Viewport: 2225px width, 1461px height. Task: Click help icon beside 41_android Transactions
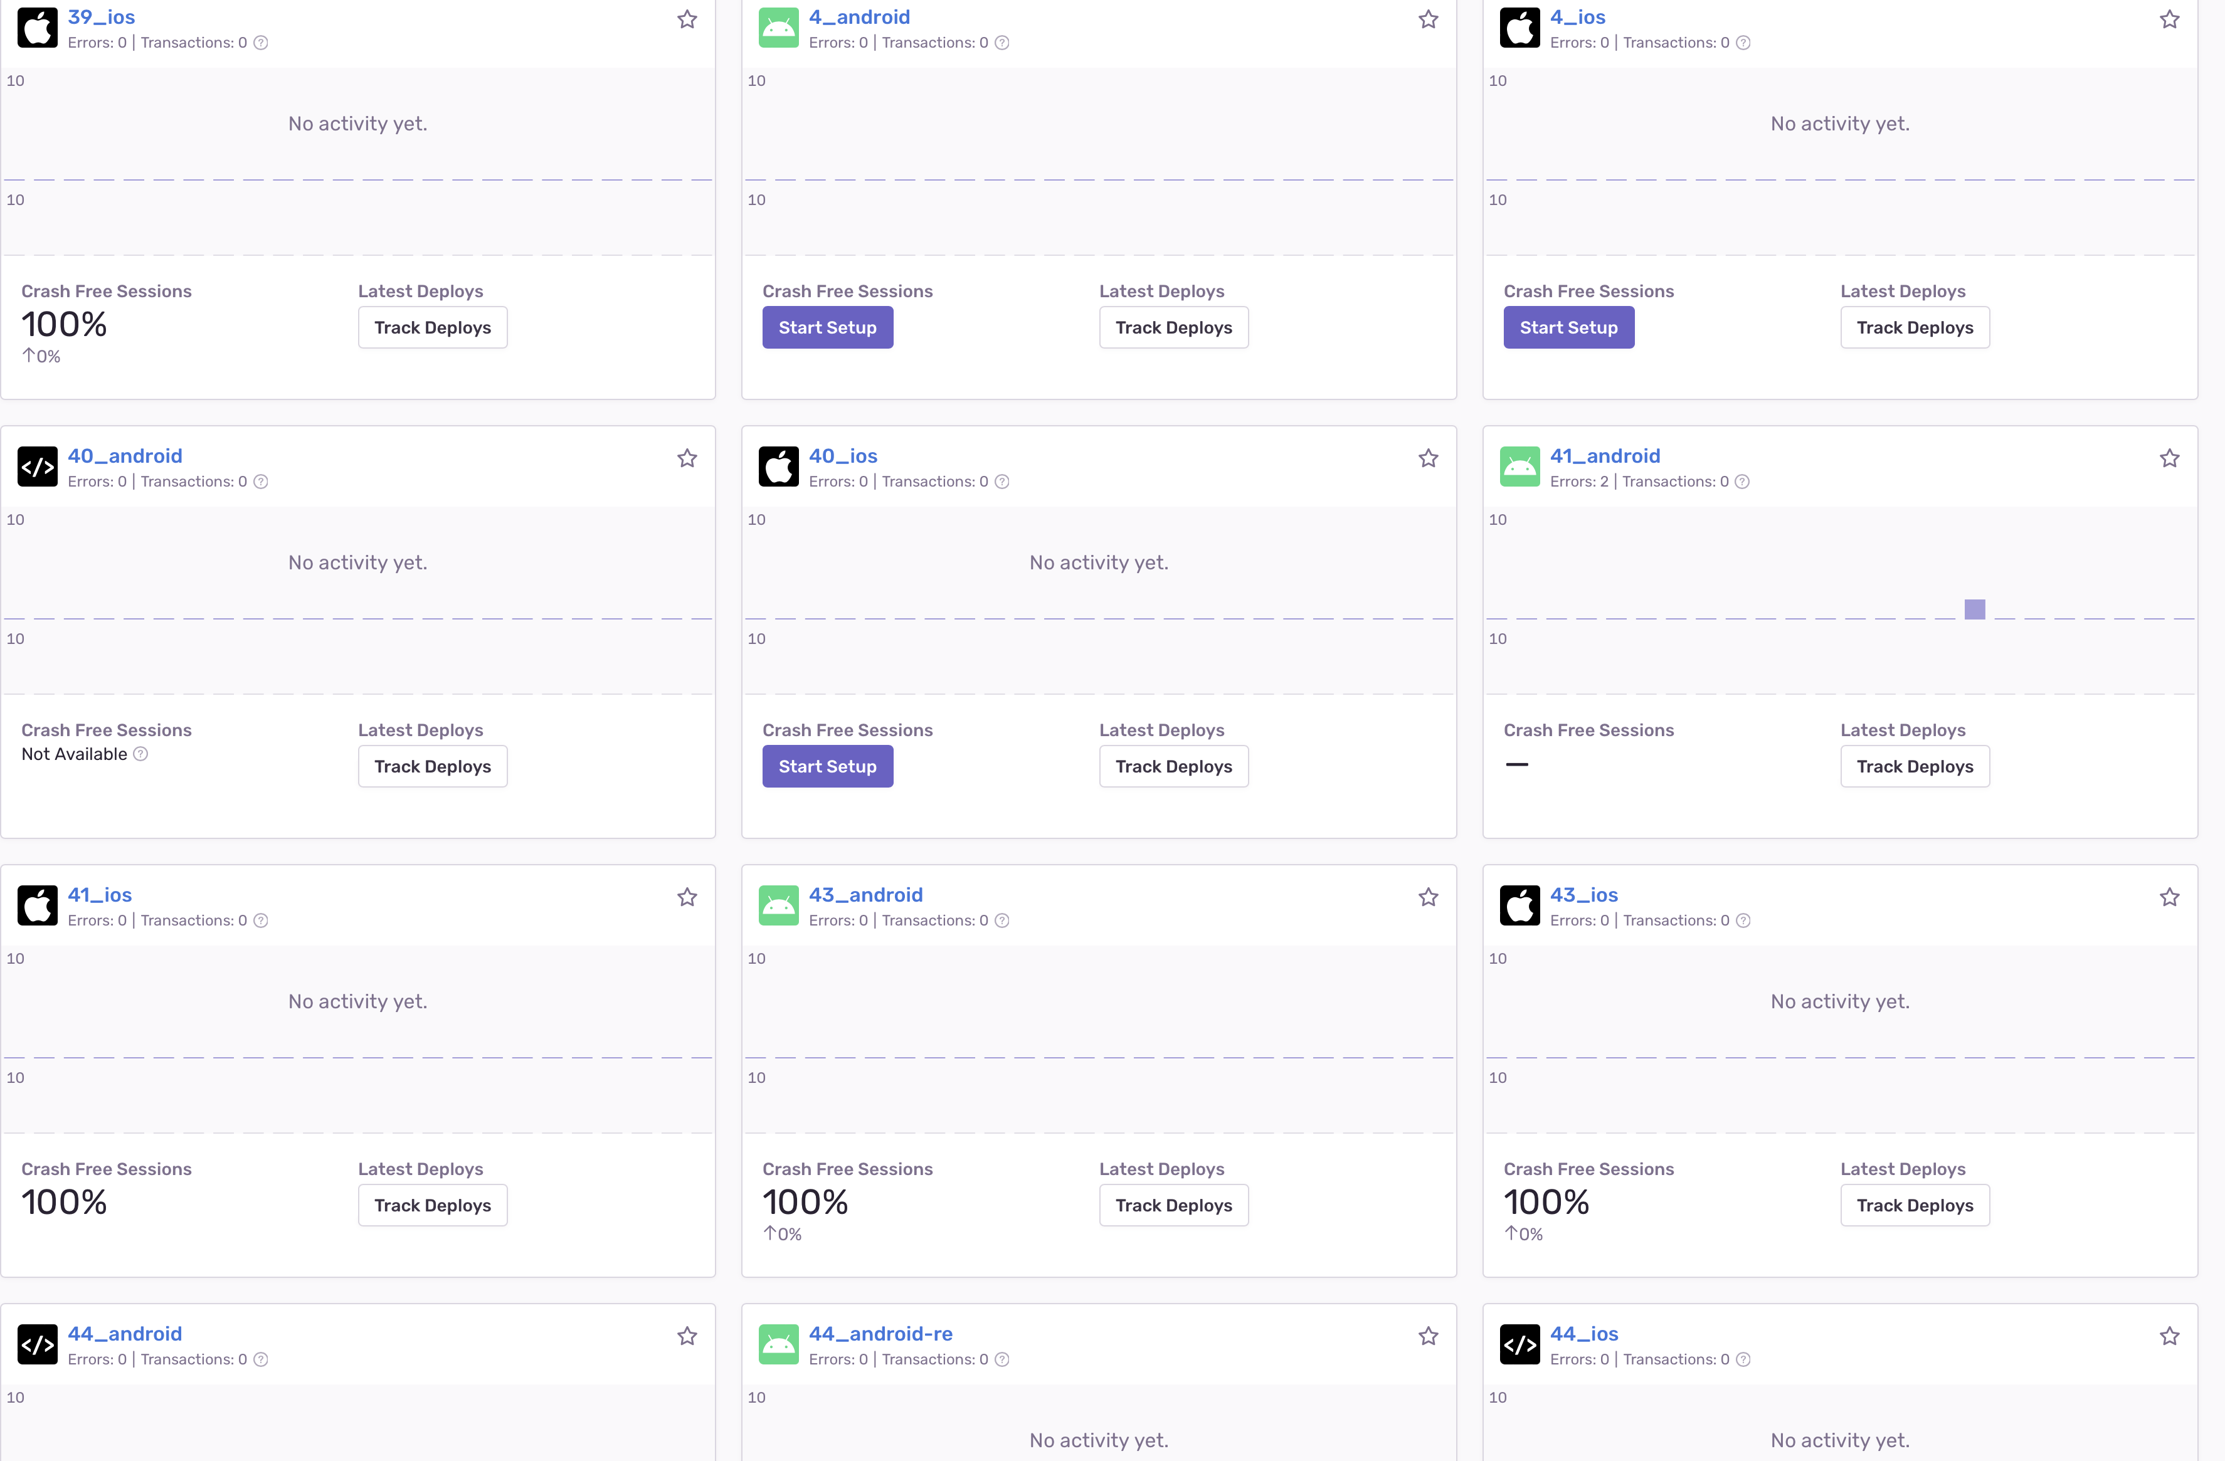coord(1741,482)
